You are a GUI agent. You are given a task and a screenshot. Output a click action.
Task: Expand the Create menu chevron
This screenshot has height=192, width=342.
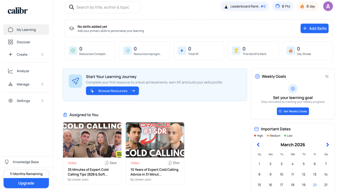point(42,55)
